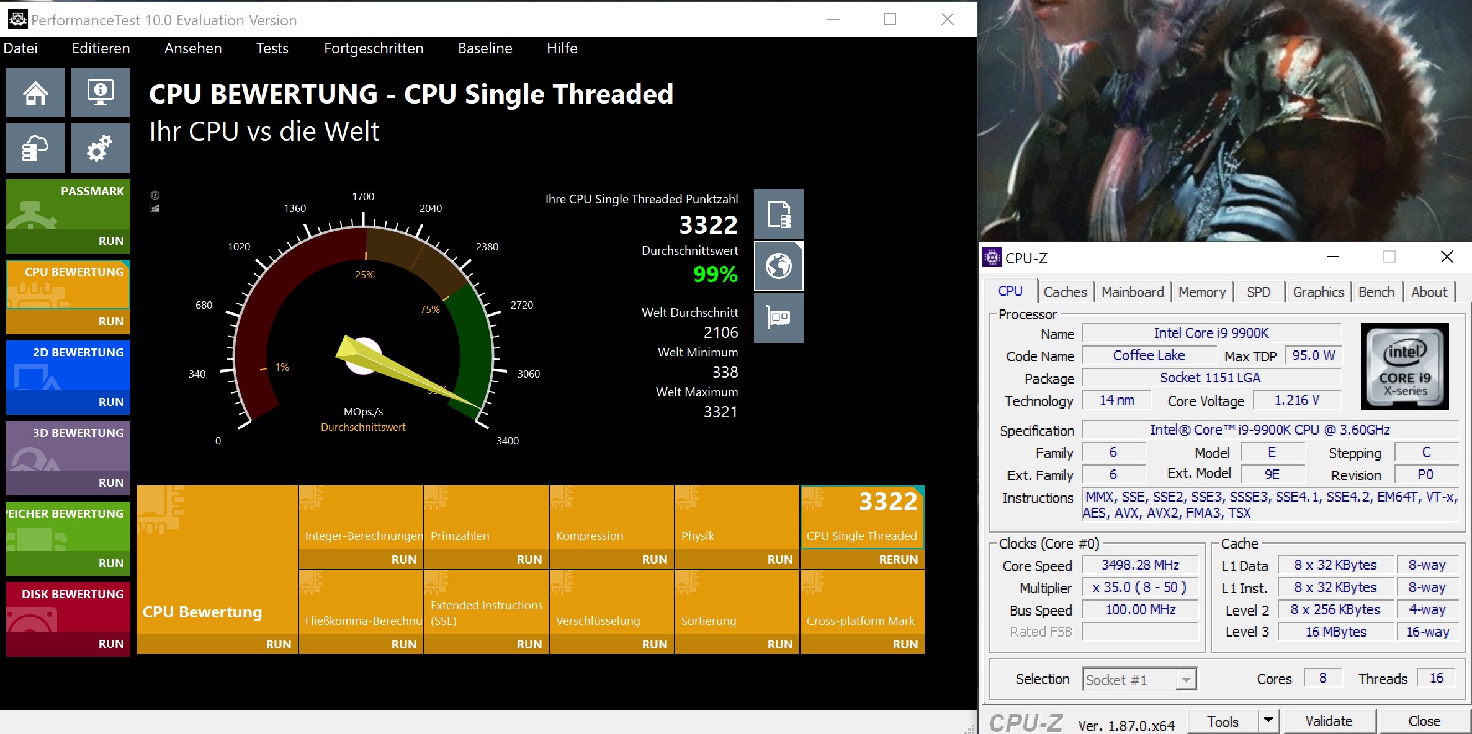Click the Tools button in CPU-Z
The height and width of the screenshot is (734, 1472).
coord(1223,721)
